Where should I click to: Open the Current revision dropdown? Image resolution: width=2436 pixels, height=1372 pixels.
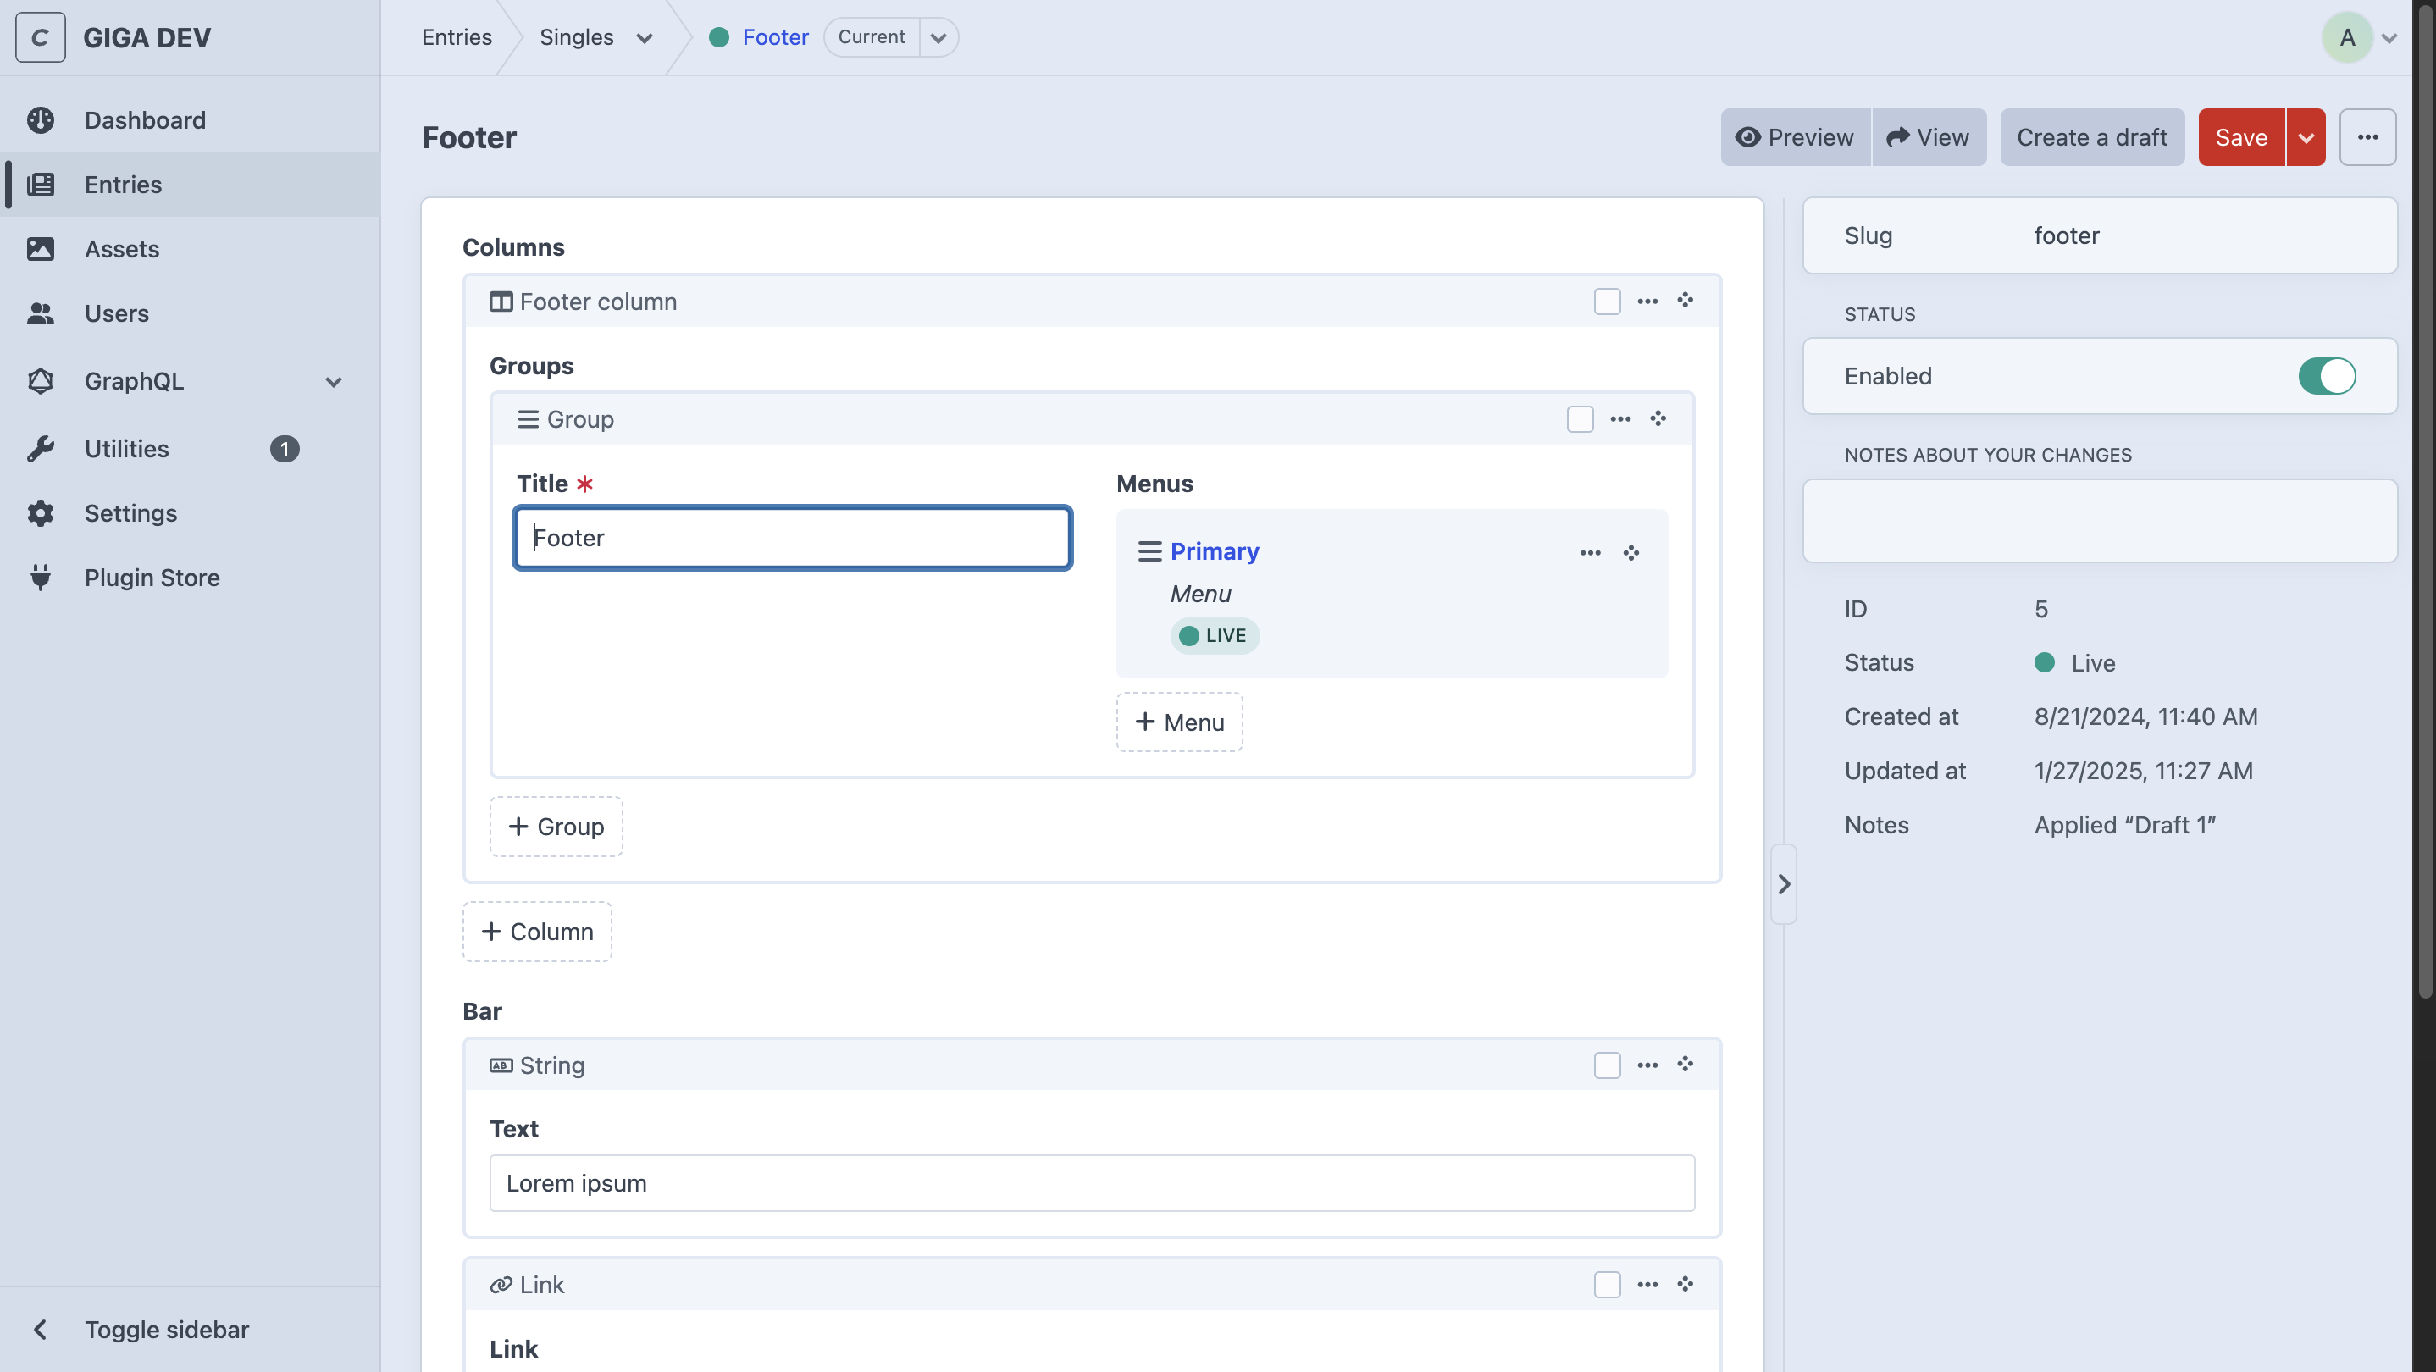pos(938,38)
